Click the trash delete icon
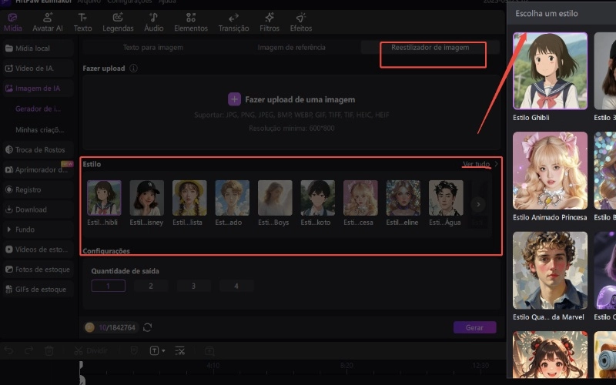 tap(49, 350)
